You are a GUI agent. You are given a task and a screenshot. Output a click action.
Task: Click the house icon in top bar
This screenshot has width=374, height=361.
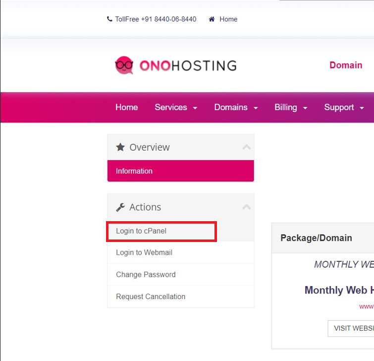point(212,19)
